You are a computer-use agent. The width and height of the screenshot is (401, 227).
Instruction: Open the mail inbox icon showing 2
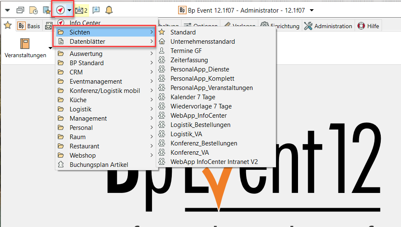click(x=80, y=10)
